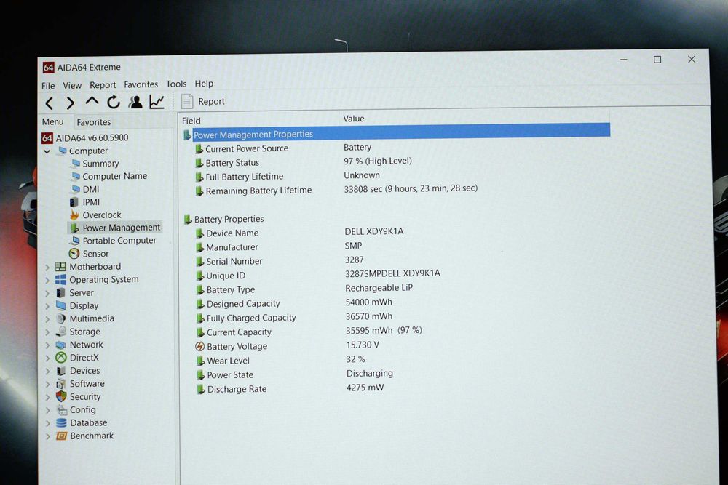Screen dimensions: 728x485
Task: Switch to the Menu tab in sidebar
Action: (52, 122)
